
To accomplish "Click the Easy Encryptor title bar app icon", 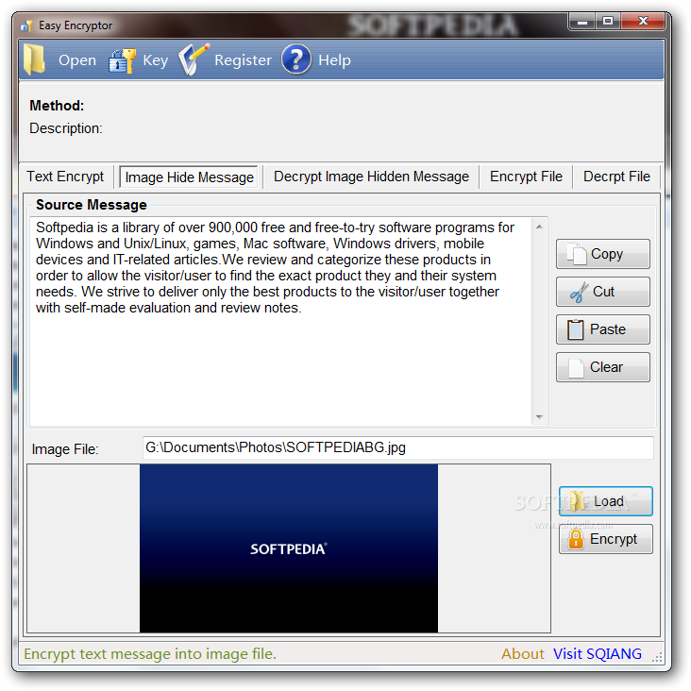I will pyautogui.click(x=26, y=25).
